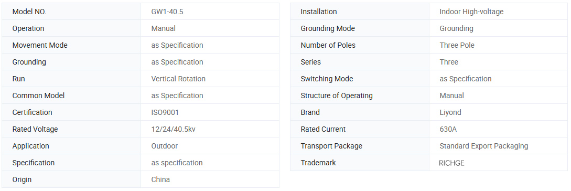Click the Common Model label
The height and width of the screenshot is (191, 571).
38,95
